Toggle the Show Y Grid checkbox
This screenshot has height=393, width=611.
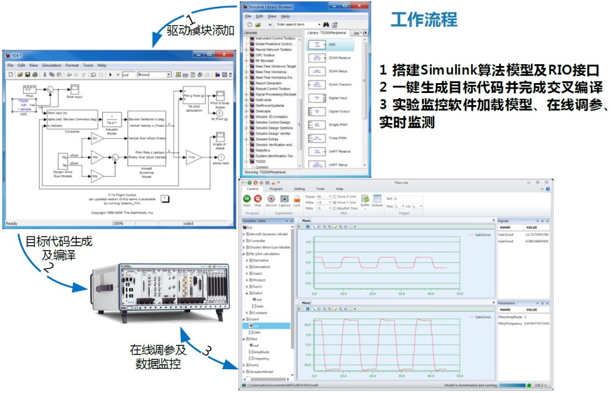(x=334, y=202)
